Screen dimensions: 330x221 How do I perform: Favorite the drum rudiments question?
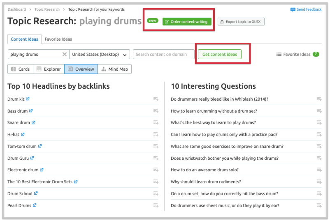pyautogui.click(x=319, y=182)
